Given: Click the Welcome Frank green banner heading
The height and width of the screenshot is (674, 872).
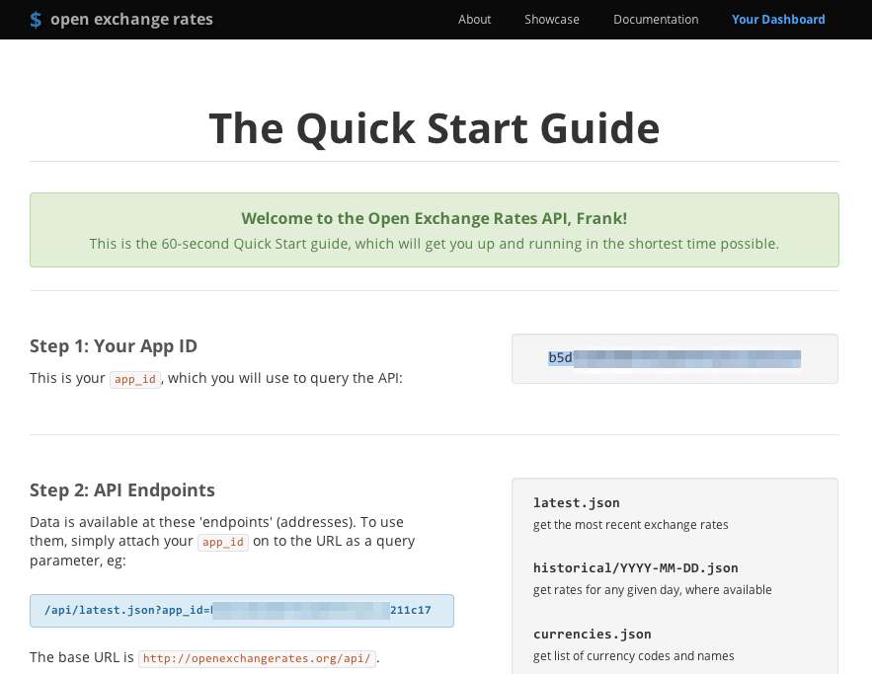Looking at the screenshot, I should click(x=435, y=218).
